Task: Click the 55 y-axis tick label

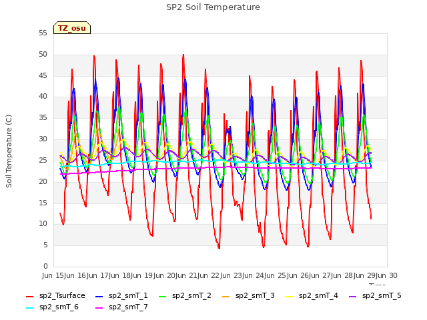Action: coord(43,33)
